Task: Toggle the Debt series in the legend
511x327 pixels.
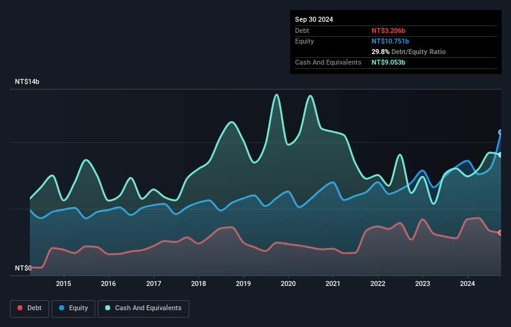Action: point(29,308)
